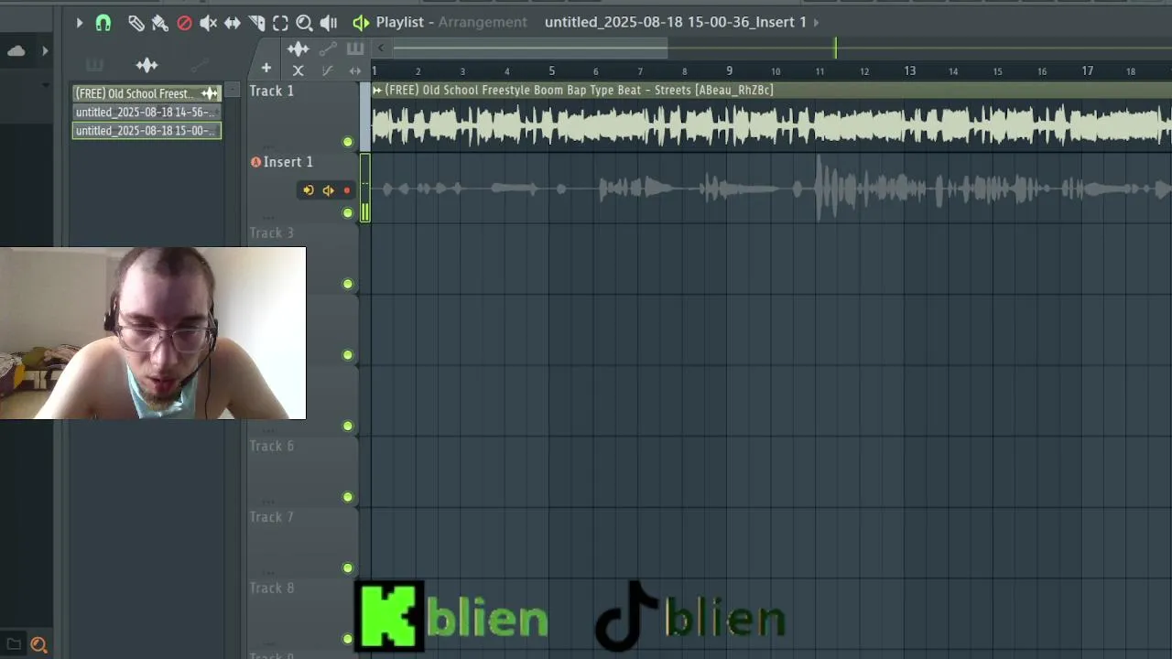Viewport: 1172px width, 659px height.
Task: Mute Track 6 with green dot
Action: (x=347, y=497)
